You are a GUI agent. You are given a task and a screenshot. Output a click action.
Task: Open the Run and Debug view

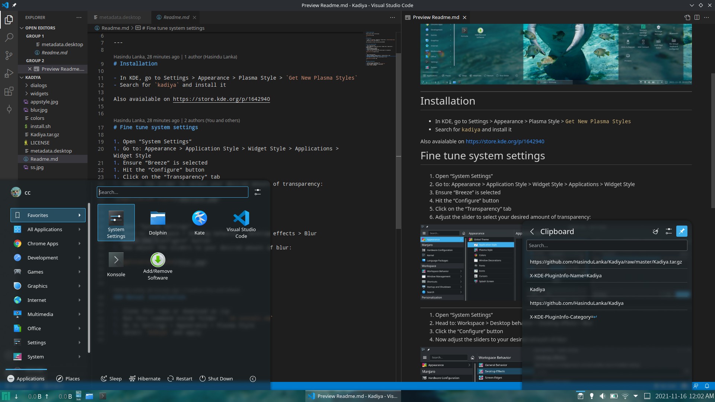click(x=9, y=73)
